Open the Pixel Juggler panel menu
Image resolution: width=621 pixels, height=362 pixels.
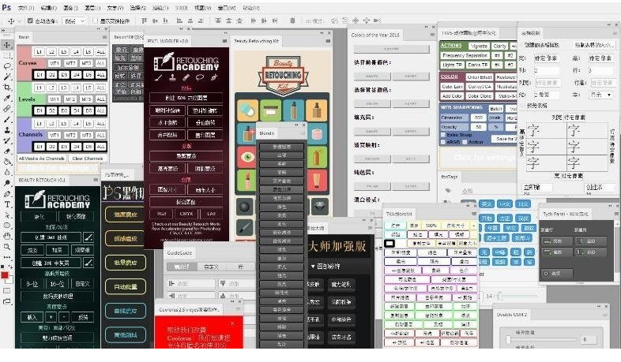(x=224, y=41)
